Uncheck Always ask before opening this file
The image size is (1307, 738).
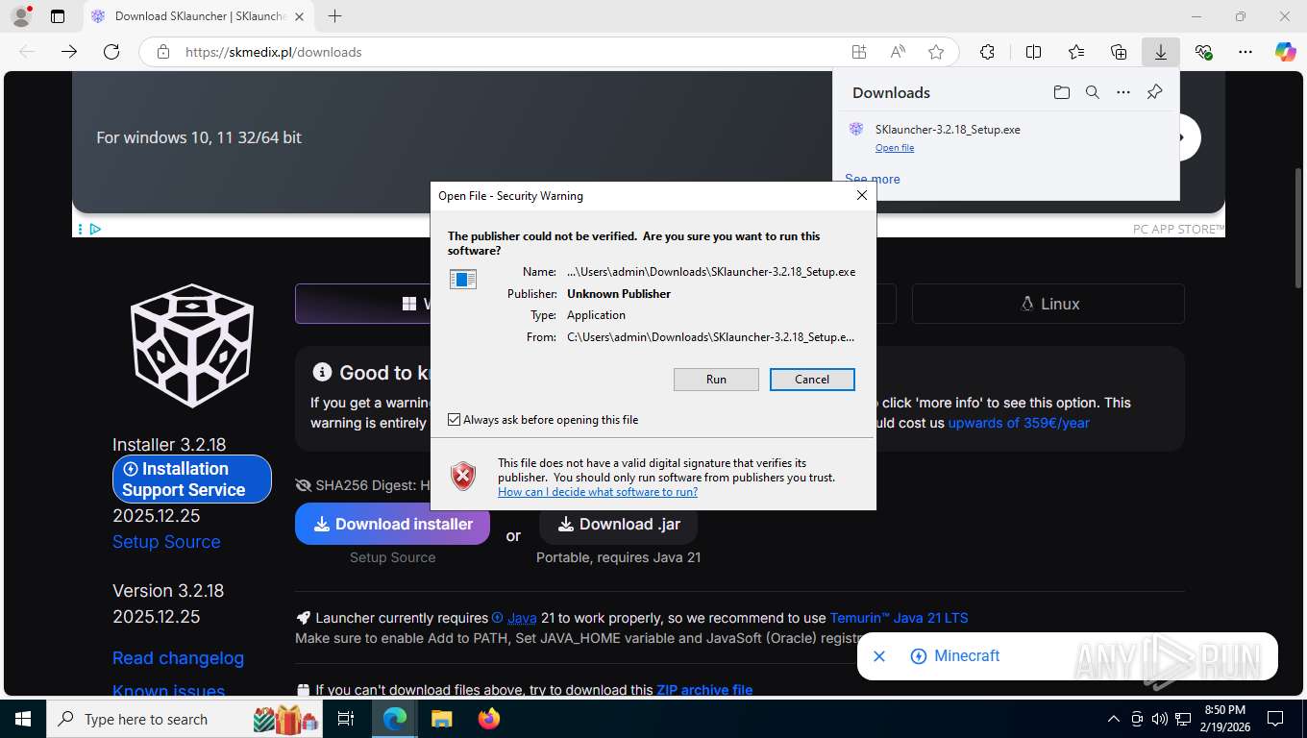click(x=455, y=420)
